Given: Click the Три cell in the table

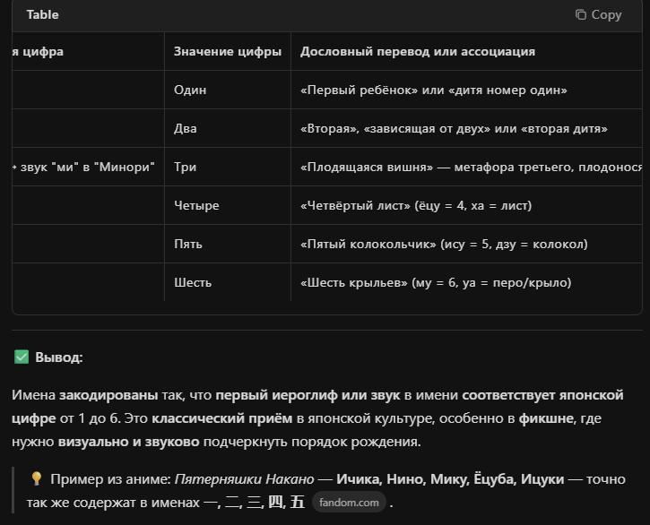Looking at the screenshot, I should [185, 168].
